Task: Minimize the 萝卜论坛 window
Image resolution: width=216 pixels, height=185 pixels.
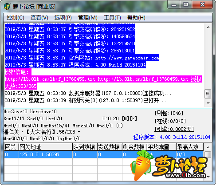Action: [x=174, y=5]
